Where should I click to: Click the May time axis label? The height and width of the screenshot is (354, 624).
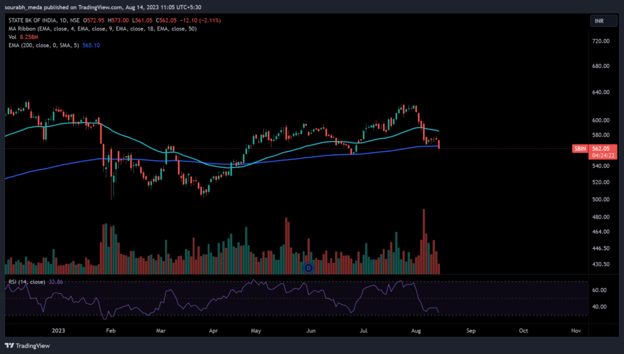click(x=255, y=330)
